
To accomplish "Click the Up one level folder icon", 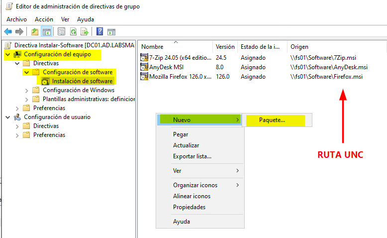I will (34, 32).
